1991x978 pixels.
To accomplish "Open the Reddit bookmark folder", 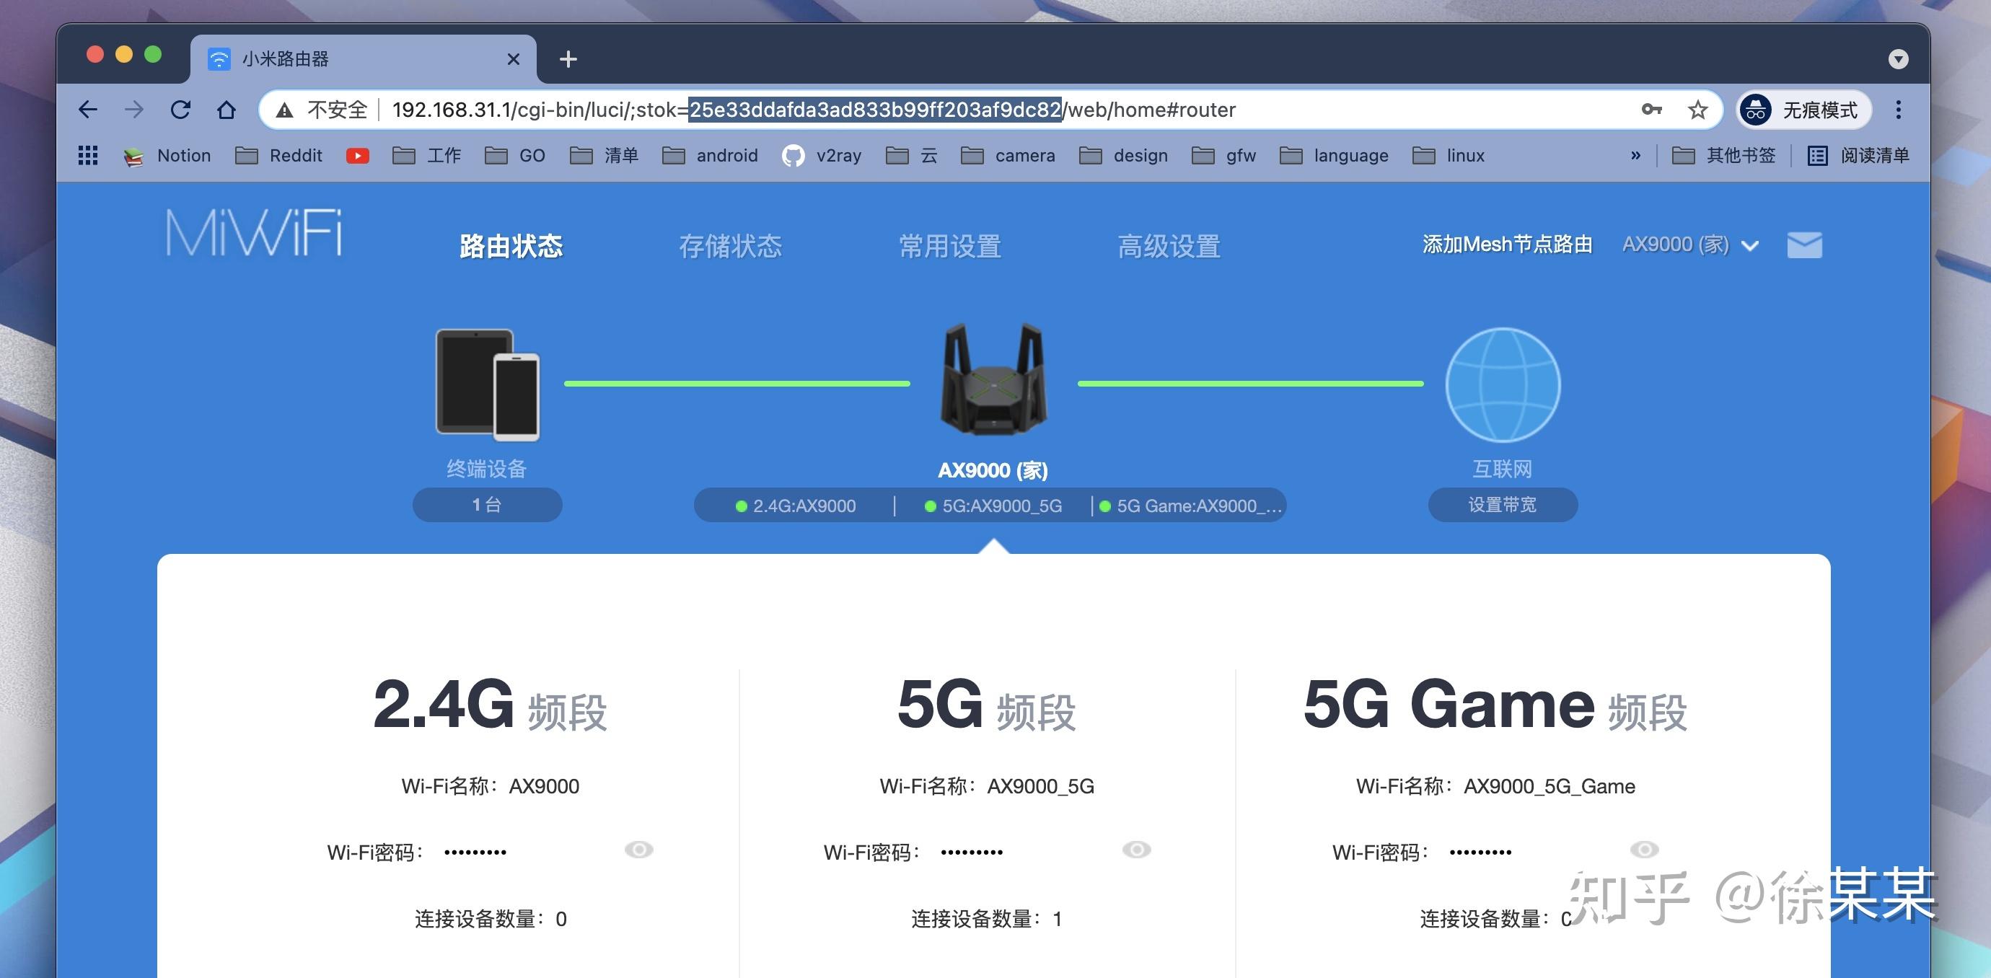I will click(x=278, y=155).
